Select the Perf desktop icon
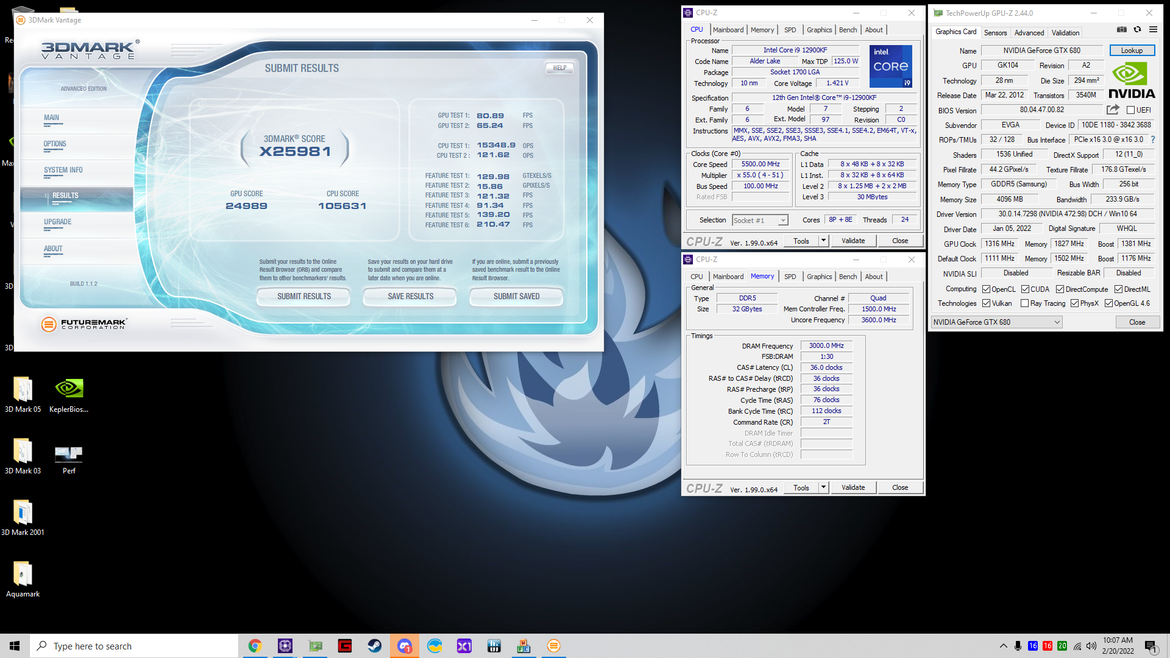 tap(69, 459)
